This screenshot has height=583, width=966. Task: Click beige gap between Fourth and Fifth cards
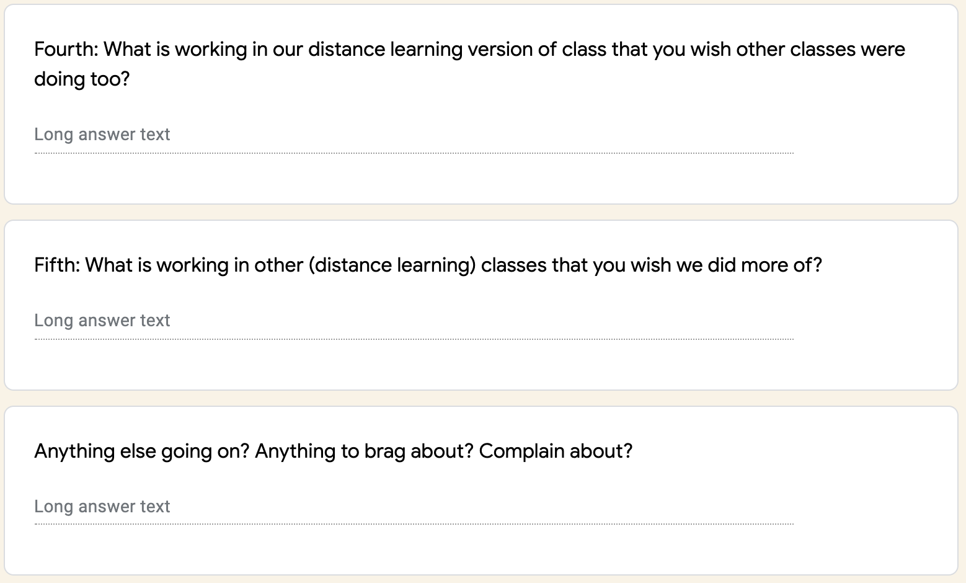tap(481, 212)
